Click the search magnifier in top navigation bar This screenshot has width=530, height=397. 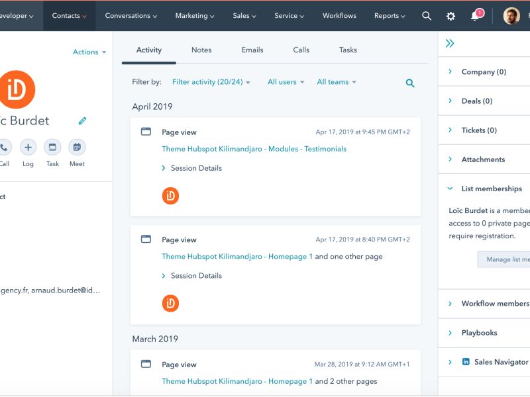coord(427,16)
